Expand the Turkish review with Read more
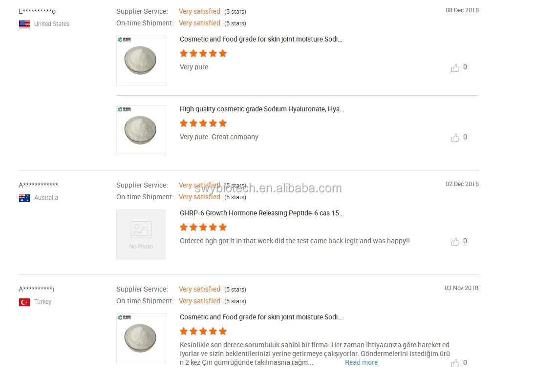Viewport: 535px width, 377px height. [361, 362]
